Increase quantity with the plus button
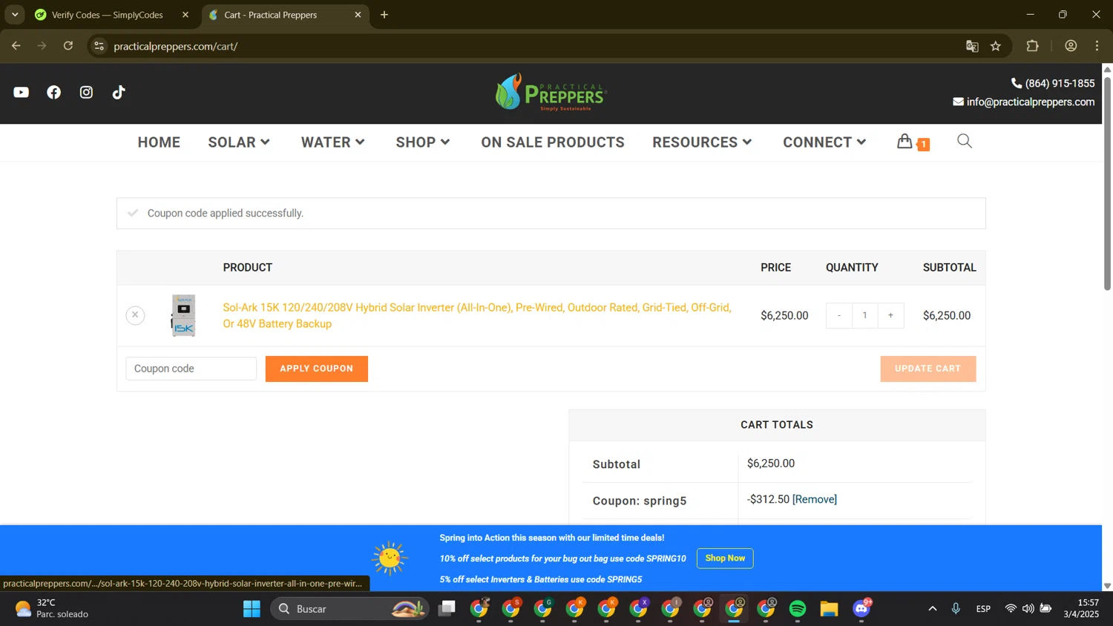1113x626 pixels. coord(890,315)
